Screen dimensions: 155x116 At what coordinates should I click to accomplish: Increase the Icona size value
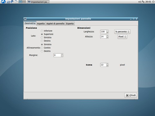click(x=107, y=64)
